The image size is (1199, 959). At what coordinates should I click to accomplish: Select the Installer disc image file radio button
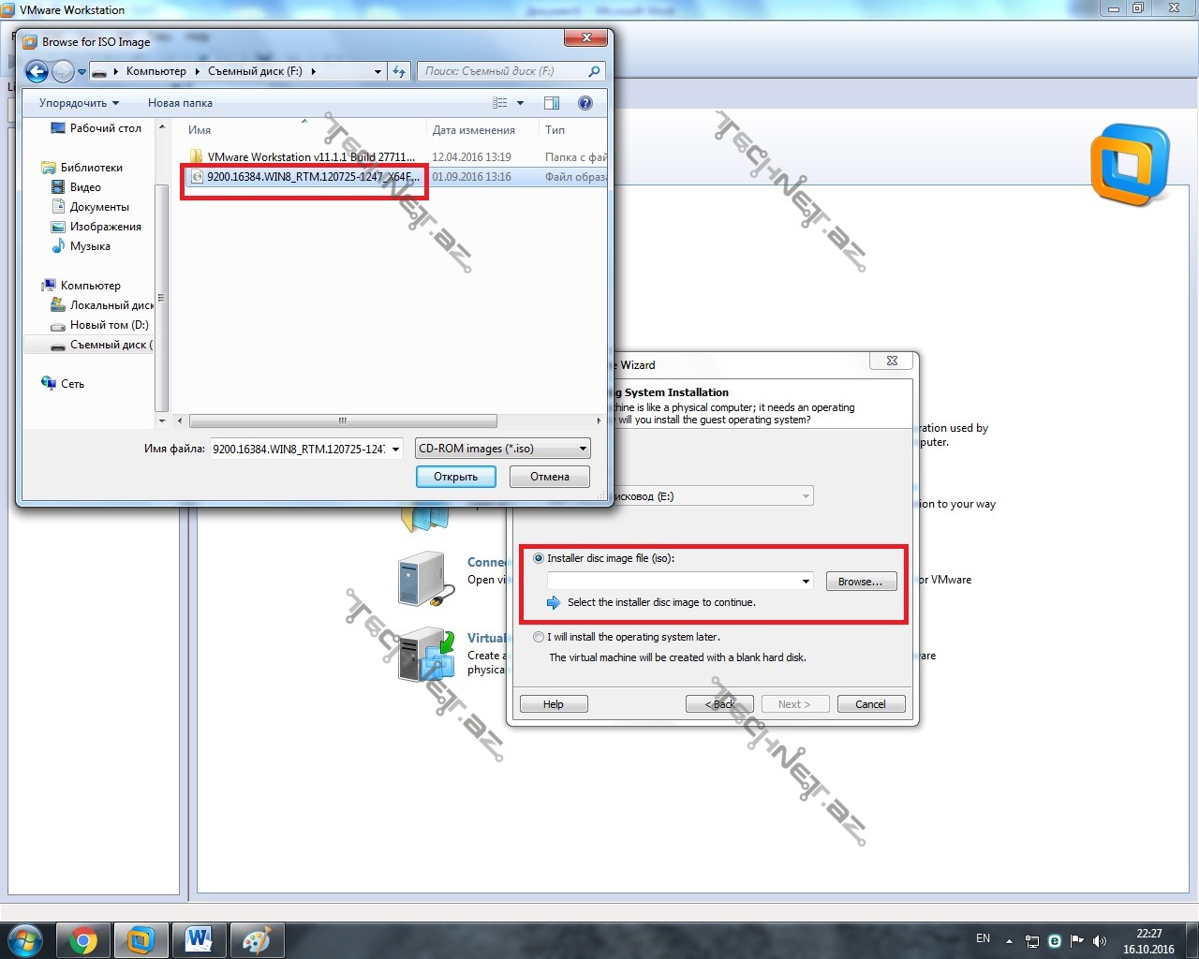[539, 558]
